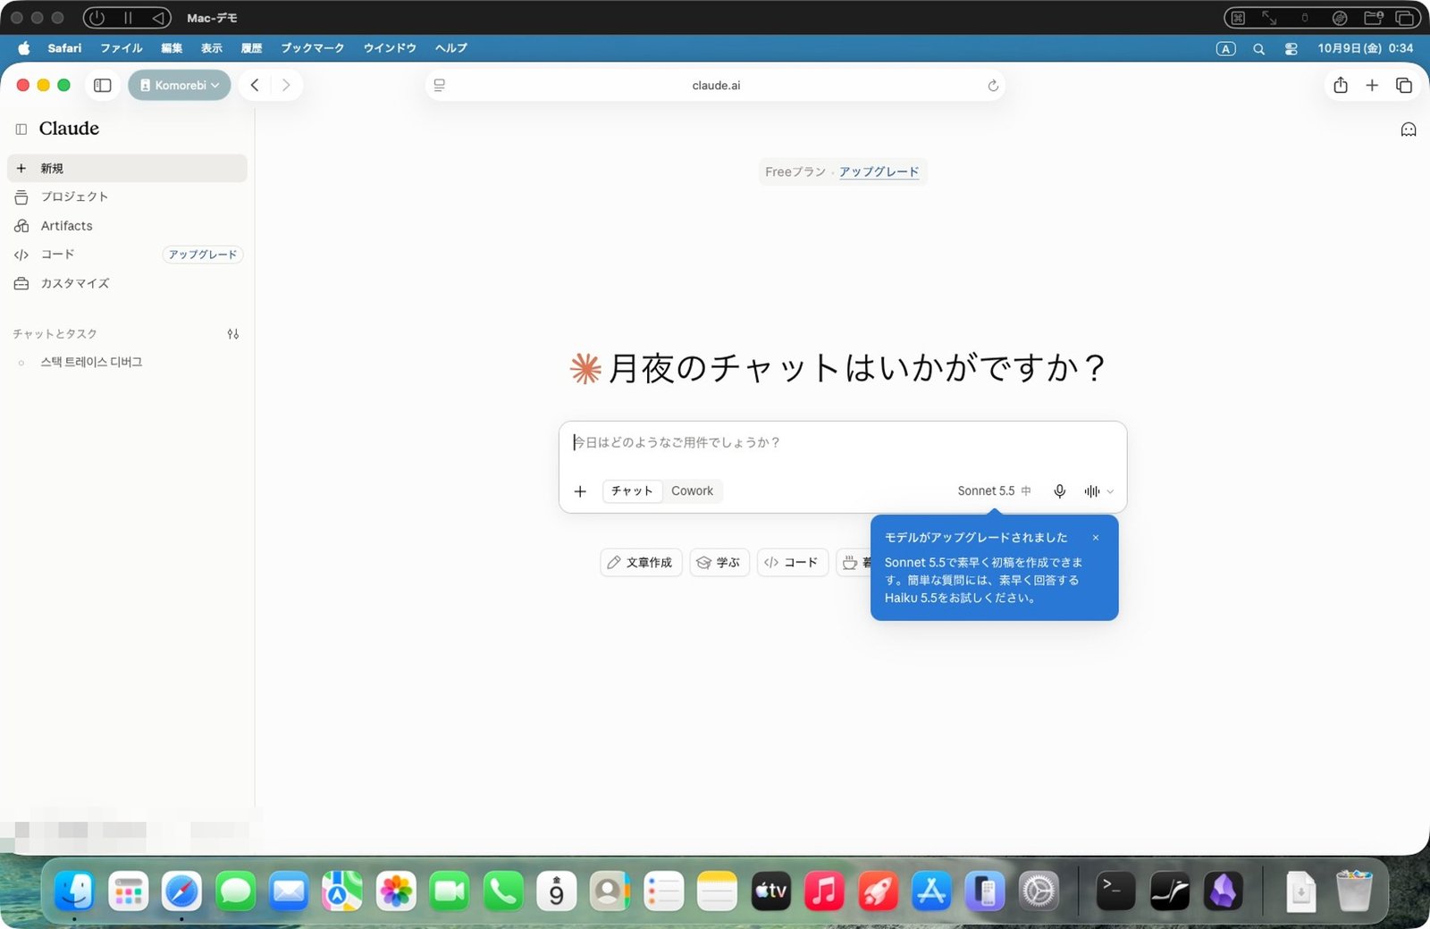Open the 表示 menu

click(x=212, y=48)
